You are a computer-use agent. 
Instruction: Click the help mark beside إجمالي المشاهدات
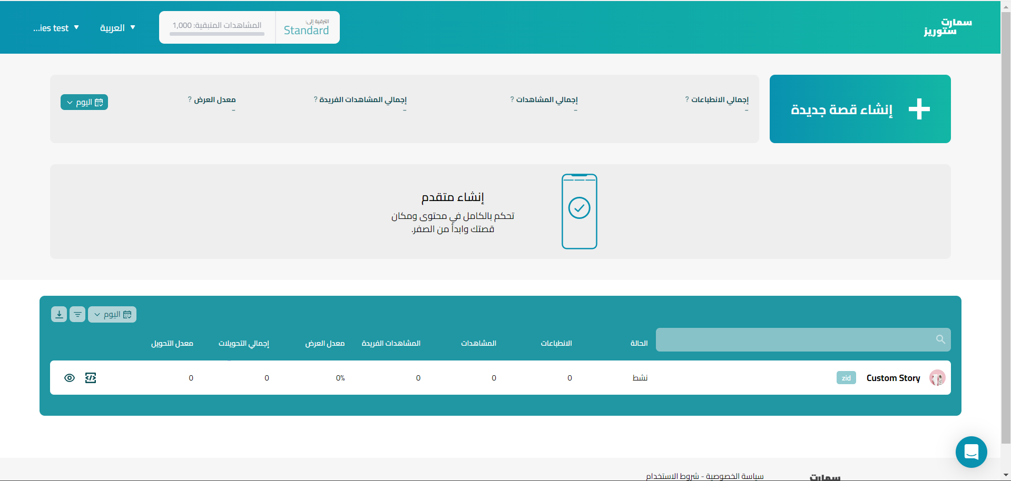coord(512,99)
